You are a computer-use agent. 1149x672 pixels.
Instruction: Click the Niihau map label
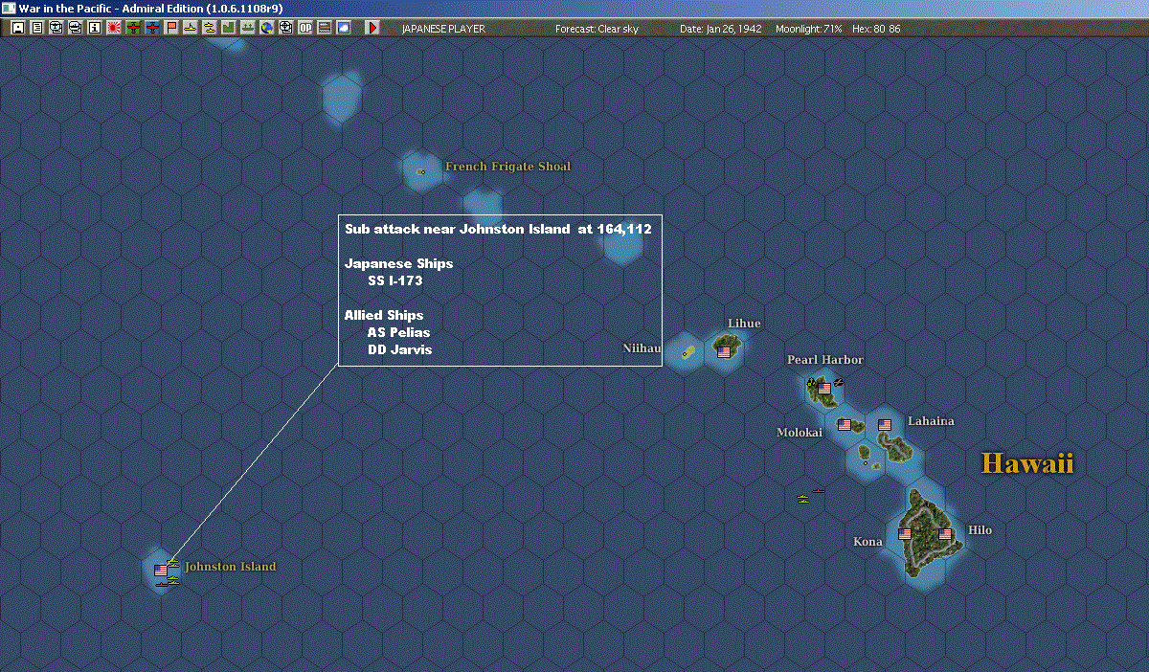(642, 348)
